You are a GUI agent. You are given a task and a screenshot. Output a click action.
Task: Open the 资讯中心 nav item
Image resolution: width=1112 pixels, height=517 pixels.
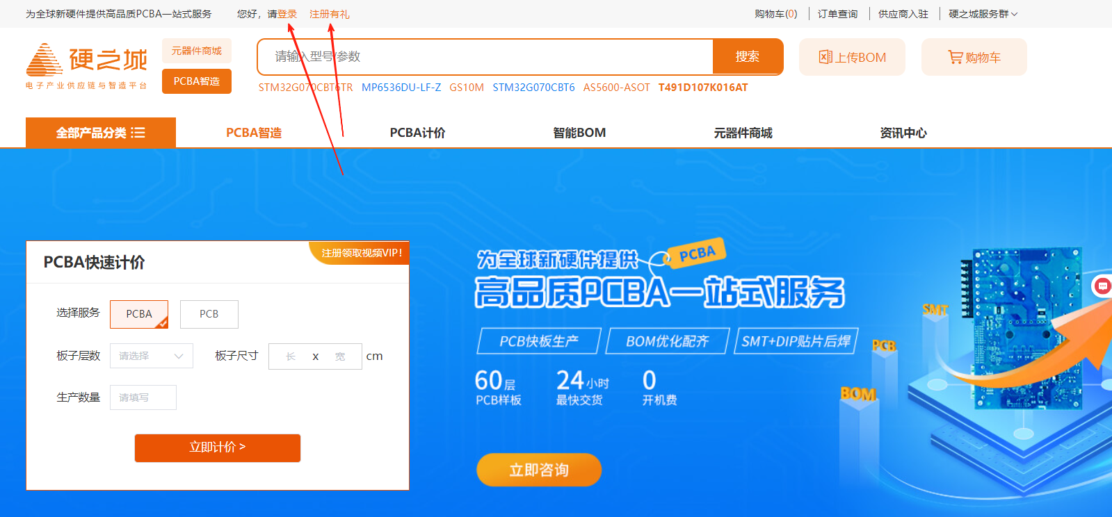[903, 133]
